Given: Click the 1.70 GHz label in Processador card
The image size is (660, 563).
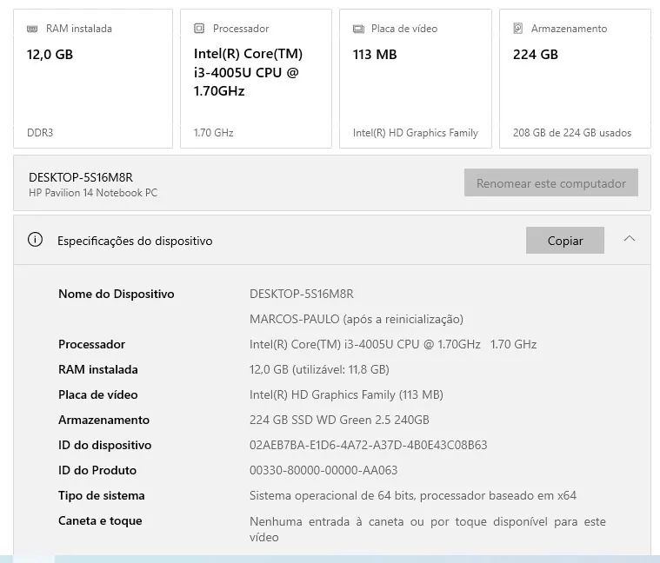Looking at the screenshot, I should point(213,133).
